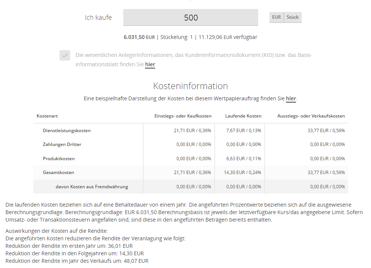The height and width of the screenshot is (268, 371).
Task: Click the 11.129,06 EUR verfügbar balance
Action: (x=228, y=37)
